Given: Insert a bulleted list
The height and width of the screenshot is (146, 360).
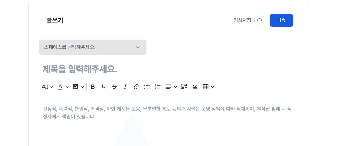Looking at the screenshot, I should click(147, 87).
